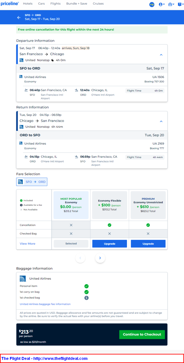Open the My Trips briefcase menu
The image size is (184, 363).
tap(171, 4)
